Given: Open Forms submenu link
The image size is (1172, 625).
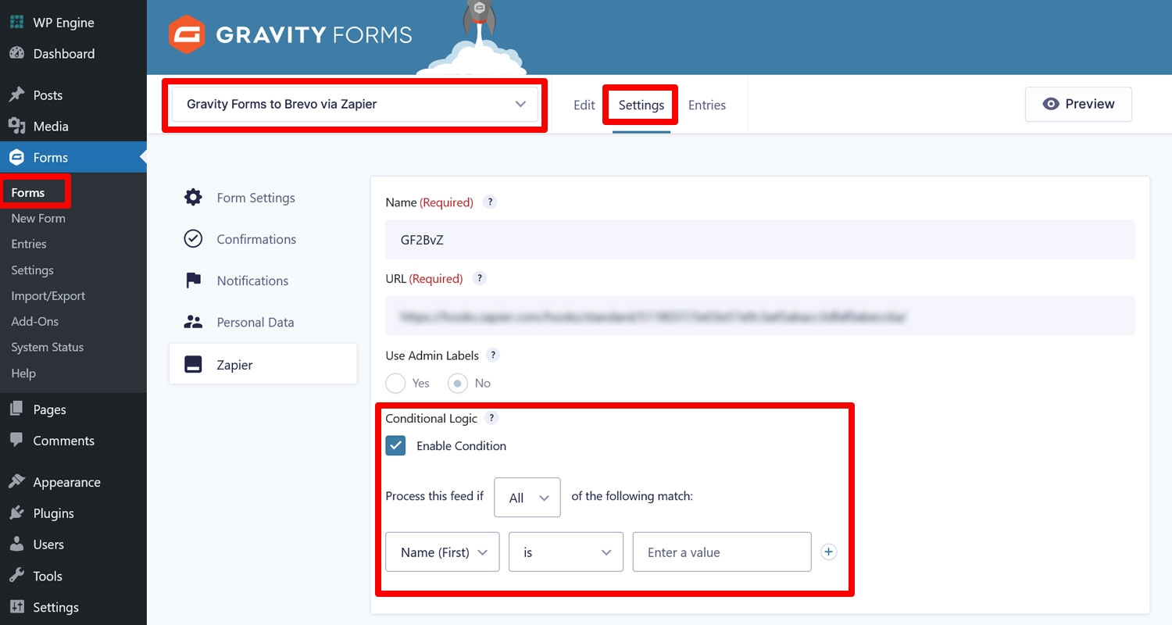Looking at the screenshot, I should coord(28,193).
